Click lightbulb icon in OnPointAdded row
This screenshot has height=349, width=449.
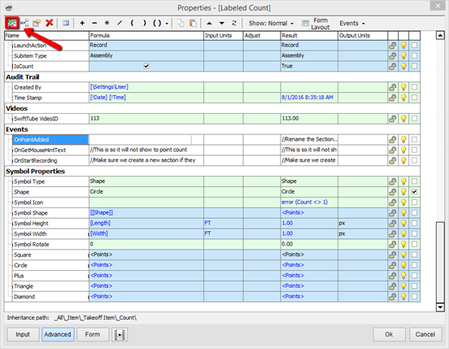click(x=403, y=139)
